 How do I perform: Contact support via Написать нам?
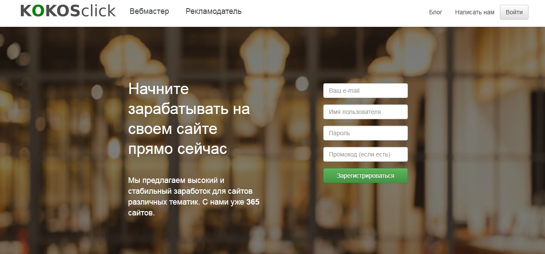pos(474,13)
